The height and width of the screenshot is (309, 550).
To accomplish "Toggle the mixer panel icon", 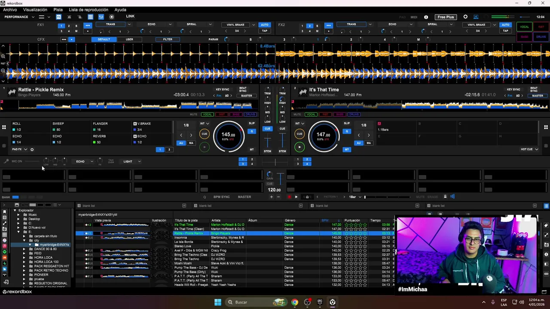I will tap(101, 17).
